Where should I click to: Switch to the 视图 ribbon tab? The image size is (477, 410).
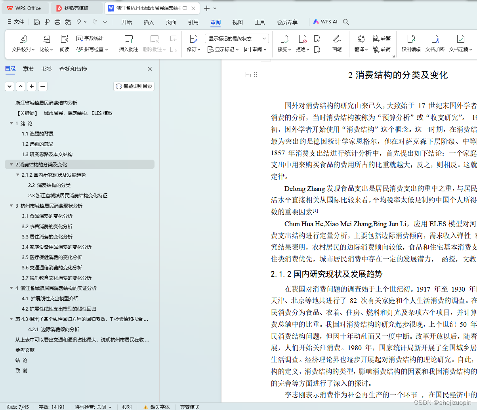(x=238, y=22)
